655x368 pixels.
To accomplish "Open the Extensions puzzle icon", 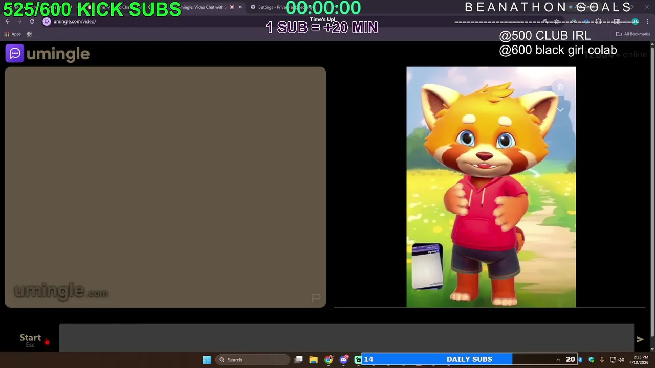I will point(598,21).
